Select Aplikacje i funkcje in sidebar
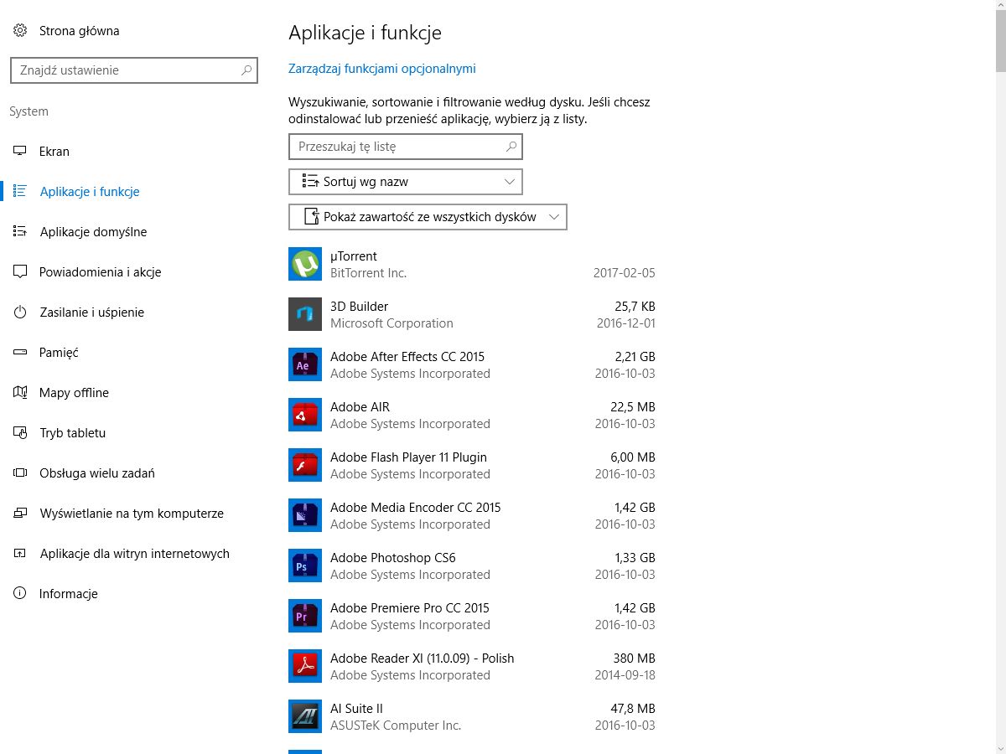The width and height of the screenshot is (1006, 754). [90, 192]
